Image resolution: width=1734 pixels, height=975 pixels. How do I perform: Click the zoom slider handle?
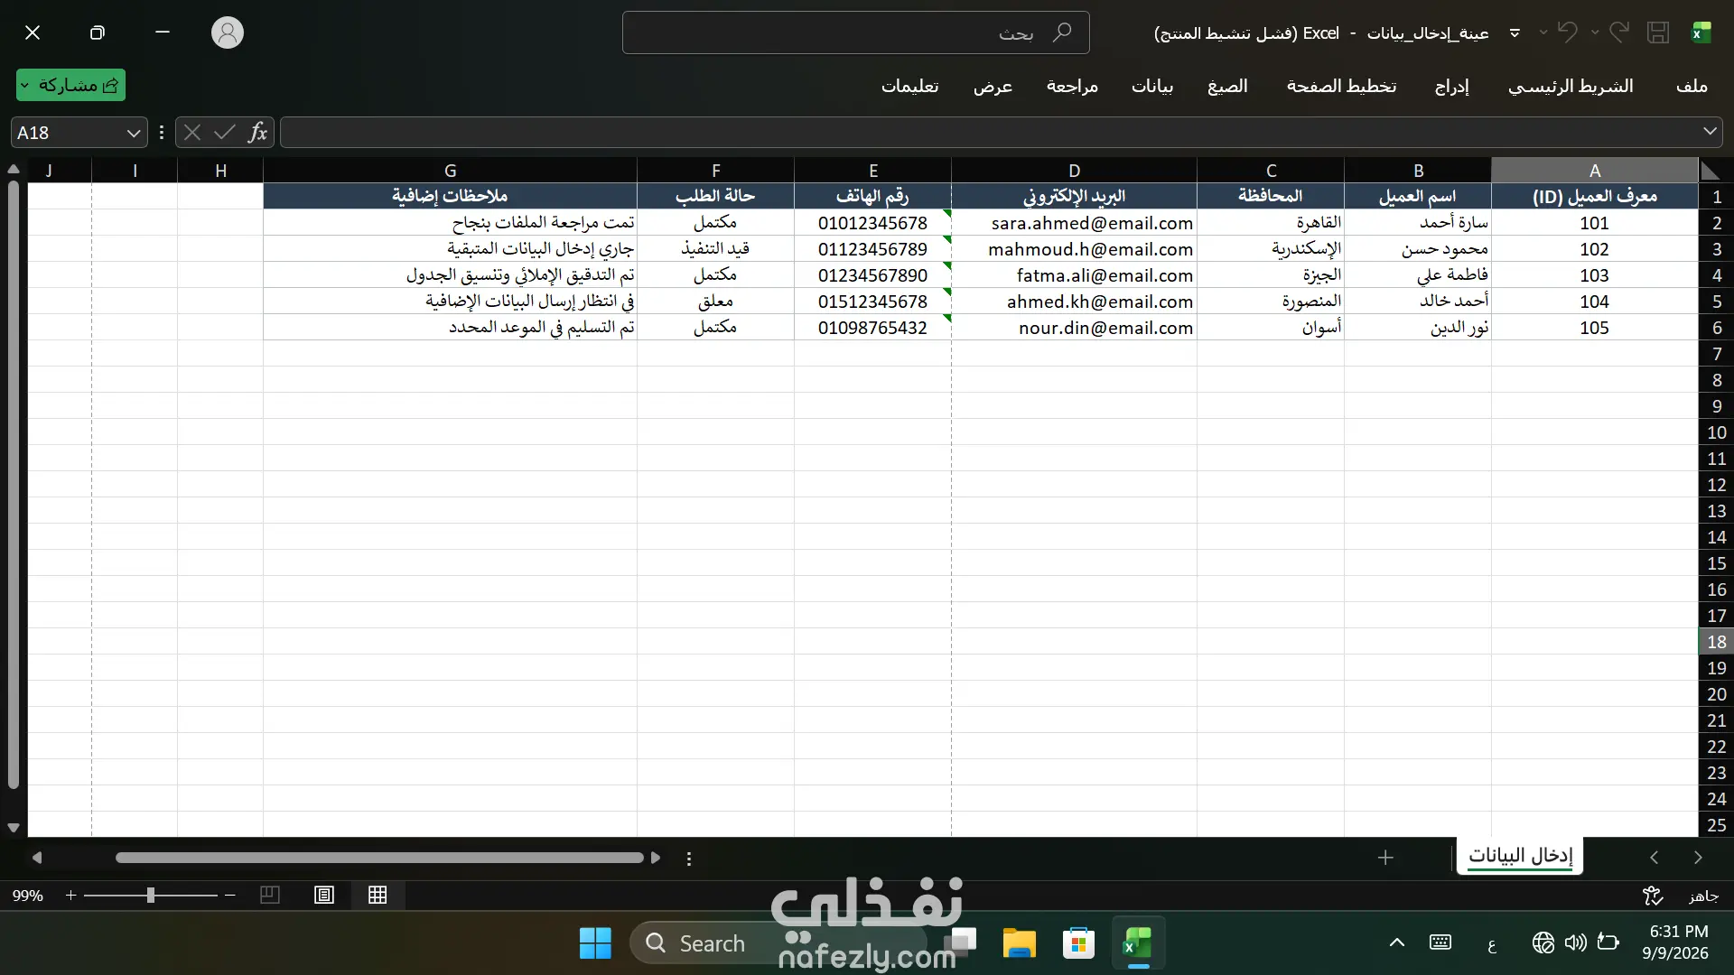coord(151,895)
